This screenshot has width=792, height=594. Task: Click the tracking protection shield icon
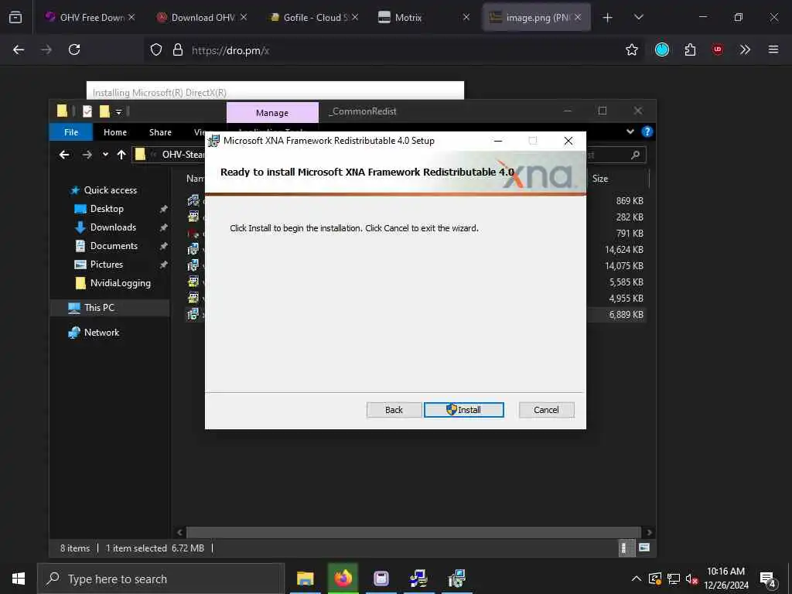pyautogui.click(x=156, y=49)
